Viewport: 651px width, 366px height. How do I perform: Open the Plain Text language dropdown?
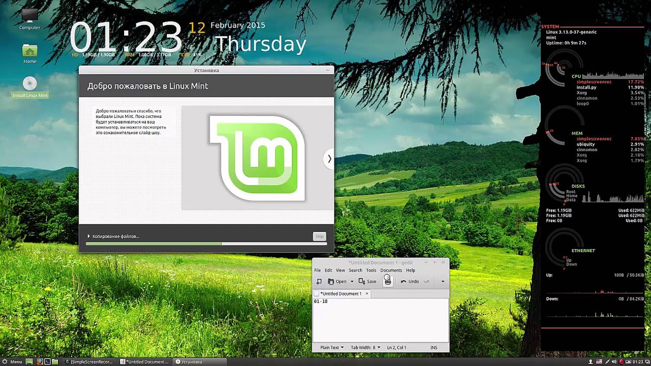click(x=332, y=348)
